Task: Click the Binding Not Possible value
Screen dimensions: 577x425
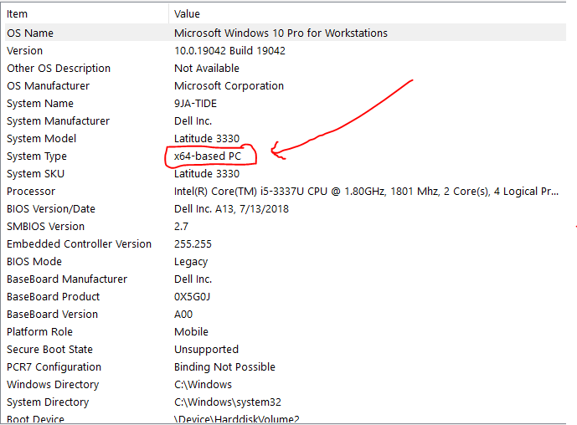Action: coord(224,367)
